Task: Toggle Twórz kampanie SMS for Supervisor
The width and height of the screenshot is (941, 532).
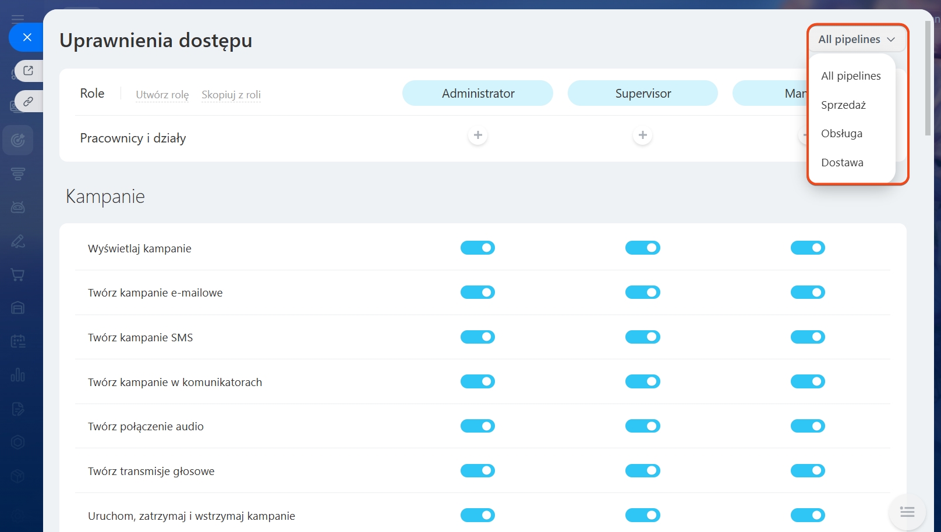Action: pyautogui.click(x=643, y=337)
